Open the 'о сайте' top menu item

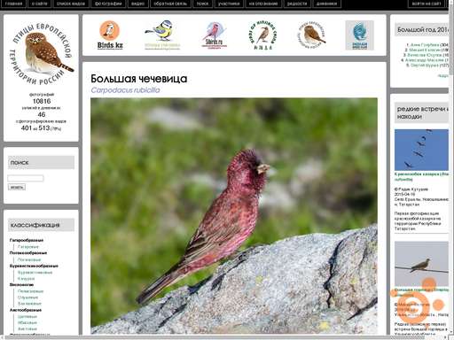pos(39,4)
